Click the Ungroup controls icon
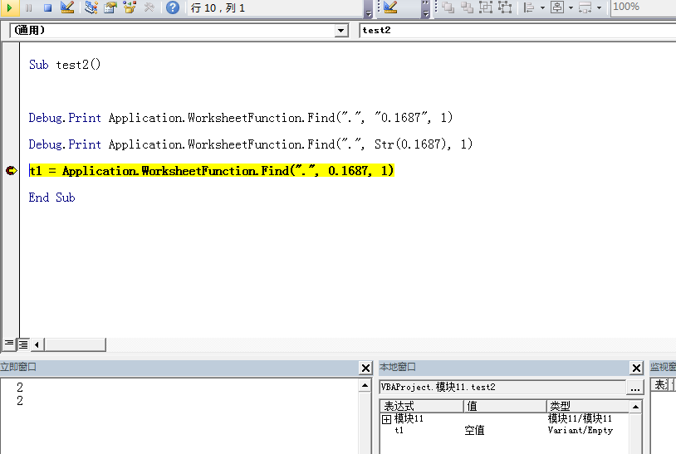Viewport: 676px width, 454px height. (505, 7)
